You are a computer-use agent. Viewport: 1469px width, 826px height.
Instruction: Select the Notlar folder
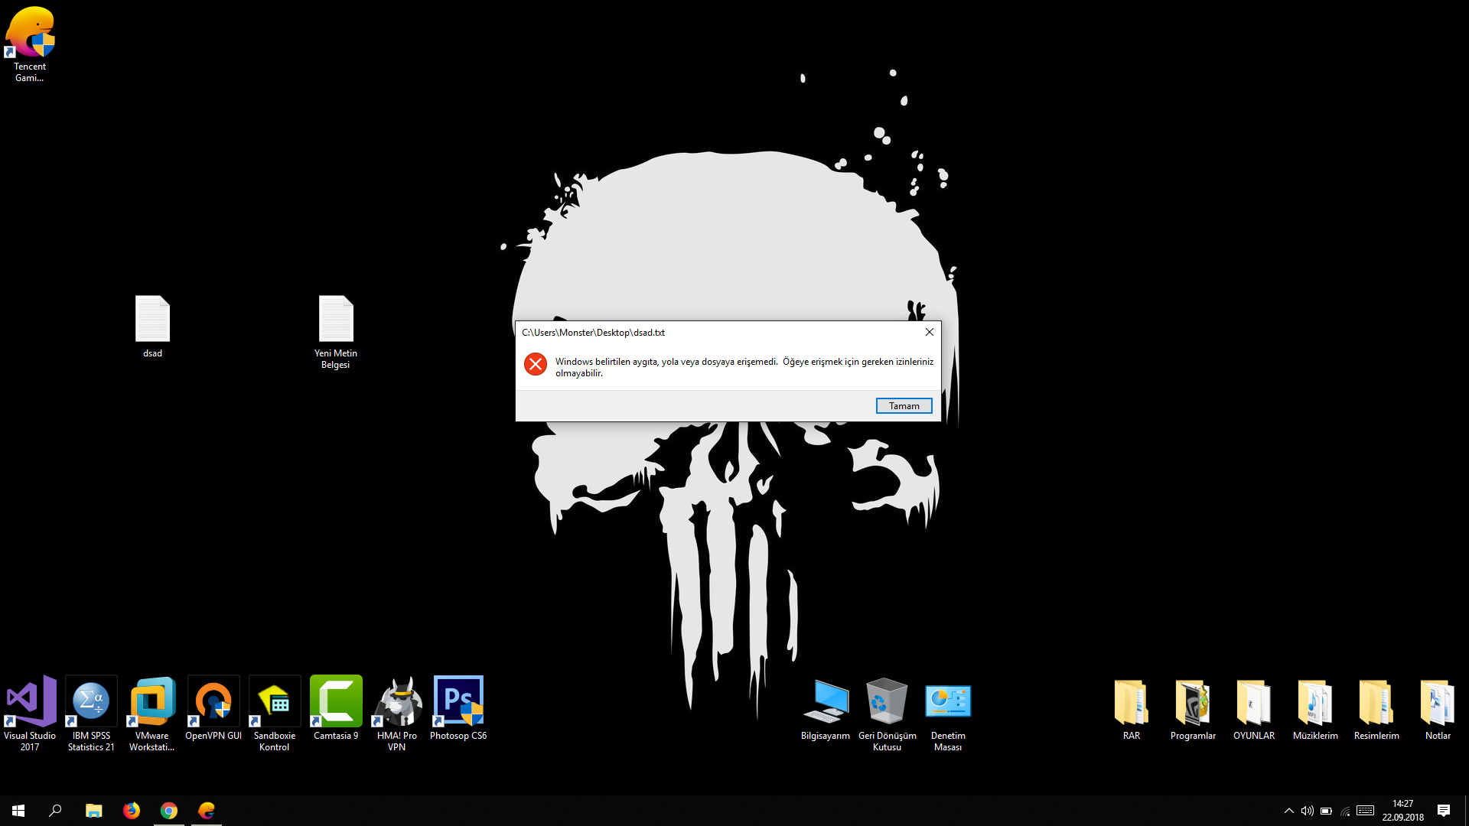pos(1438,709)
